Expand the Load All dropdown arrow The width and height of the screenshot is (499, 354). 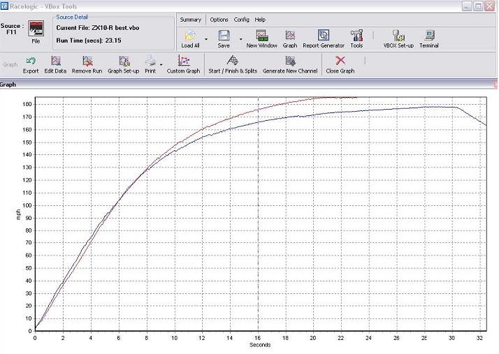click(206, 39)
